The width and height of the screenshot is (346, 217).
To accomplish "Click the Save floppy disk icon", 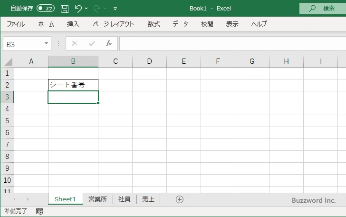I will (65, 9).
